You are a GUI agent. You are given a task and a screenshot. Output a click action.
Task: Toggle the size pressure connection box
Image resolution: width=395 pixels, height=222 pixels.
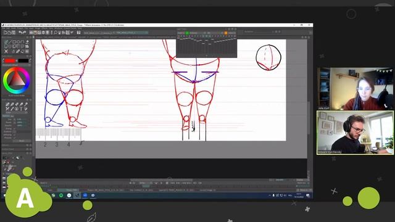click(14, 119)
